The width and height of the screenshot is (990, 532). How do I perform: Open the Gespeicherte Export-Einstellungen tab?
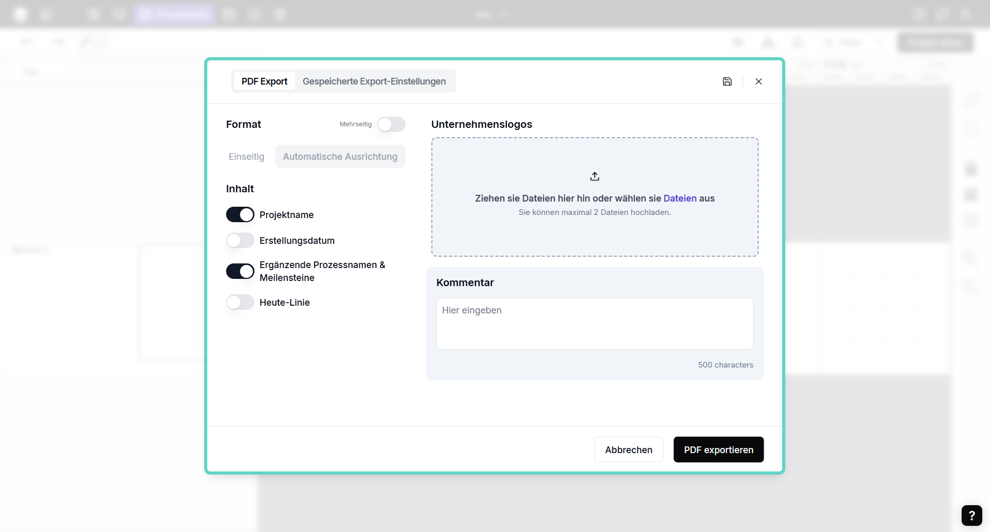[374, 81]
